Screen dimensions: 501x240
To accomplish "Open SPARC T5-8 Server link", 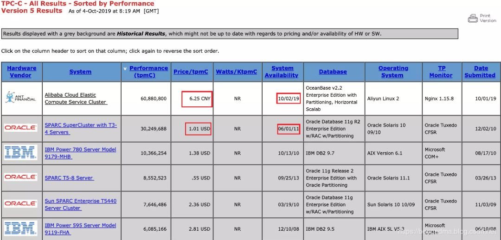I will pyautogui.click(x=69, y=178).
